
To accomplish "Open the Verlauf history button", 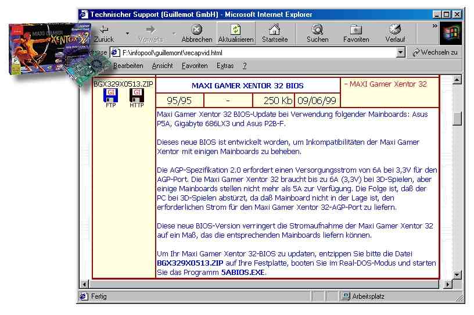I will pos(395,33).
